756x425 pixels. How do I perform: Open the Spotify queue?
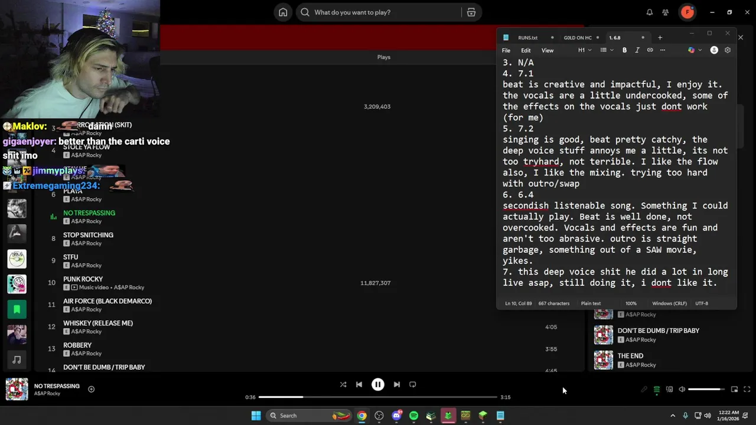656,390
